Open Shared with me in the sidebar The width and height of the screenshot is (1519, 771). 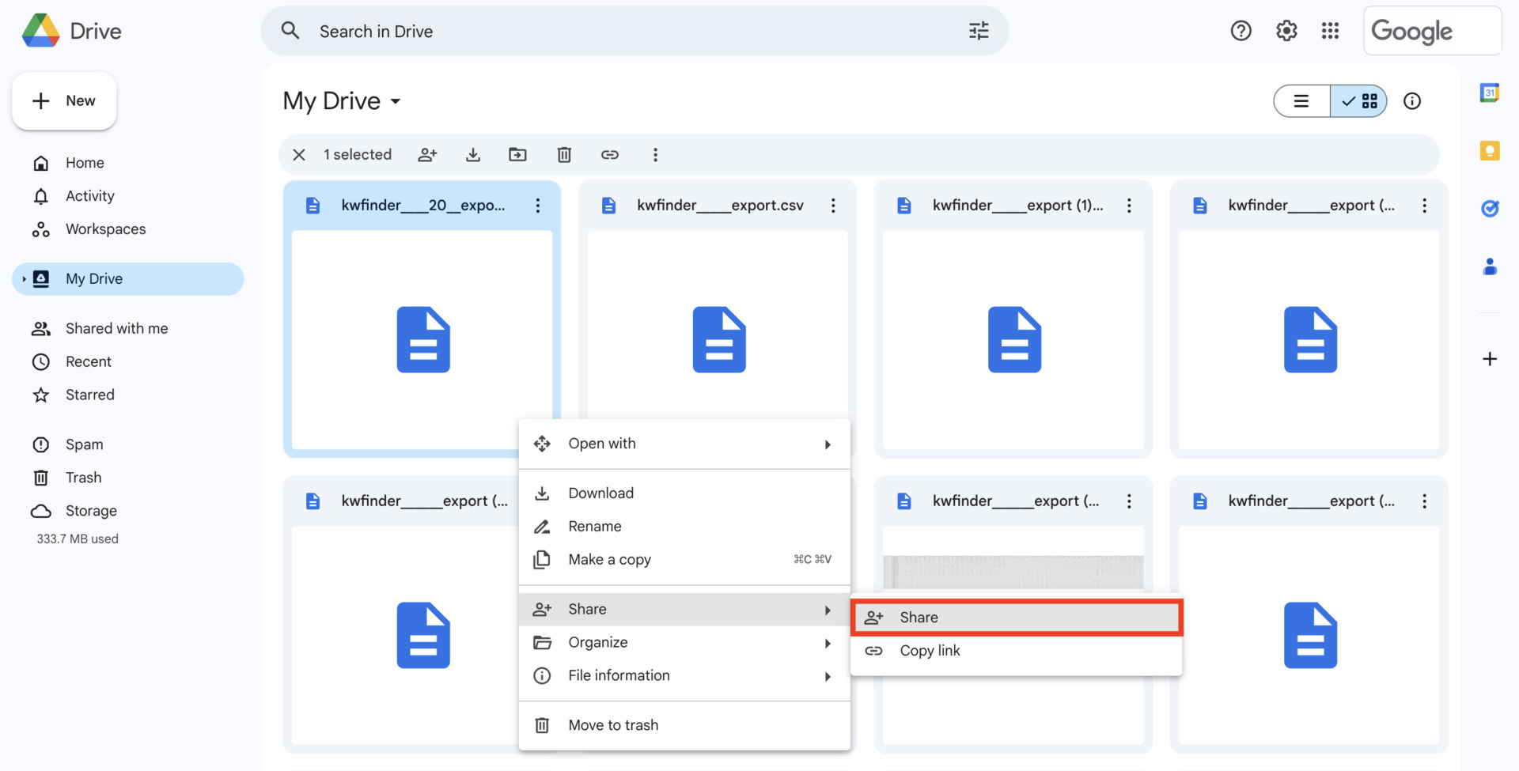point(116,327)
